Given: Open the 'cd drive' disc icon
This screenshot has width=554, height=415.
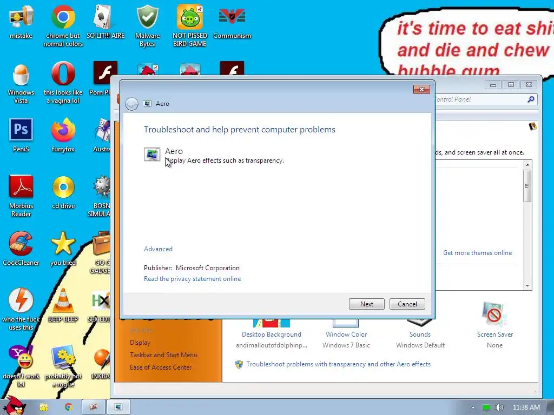Looking at the screenshot, I should [63, 192].
